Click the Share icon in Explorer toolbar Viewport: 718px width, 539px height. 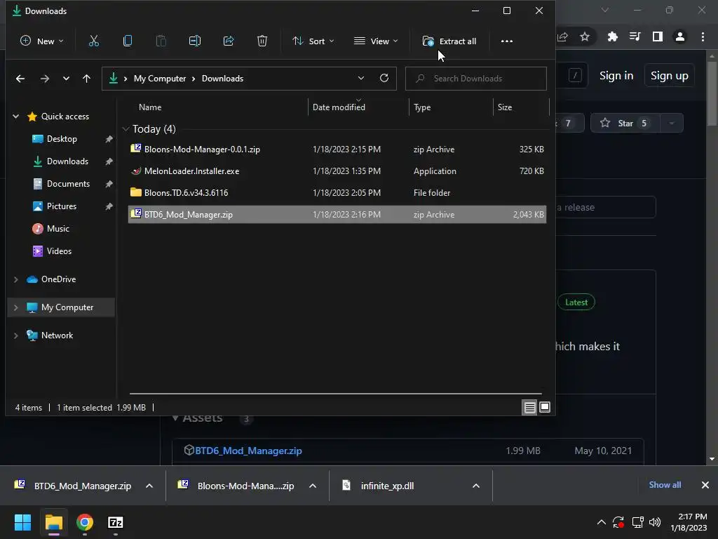click(x=229, y=41)
